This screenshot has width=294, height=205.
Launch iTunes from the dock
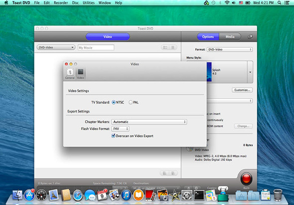126,195
